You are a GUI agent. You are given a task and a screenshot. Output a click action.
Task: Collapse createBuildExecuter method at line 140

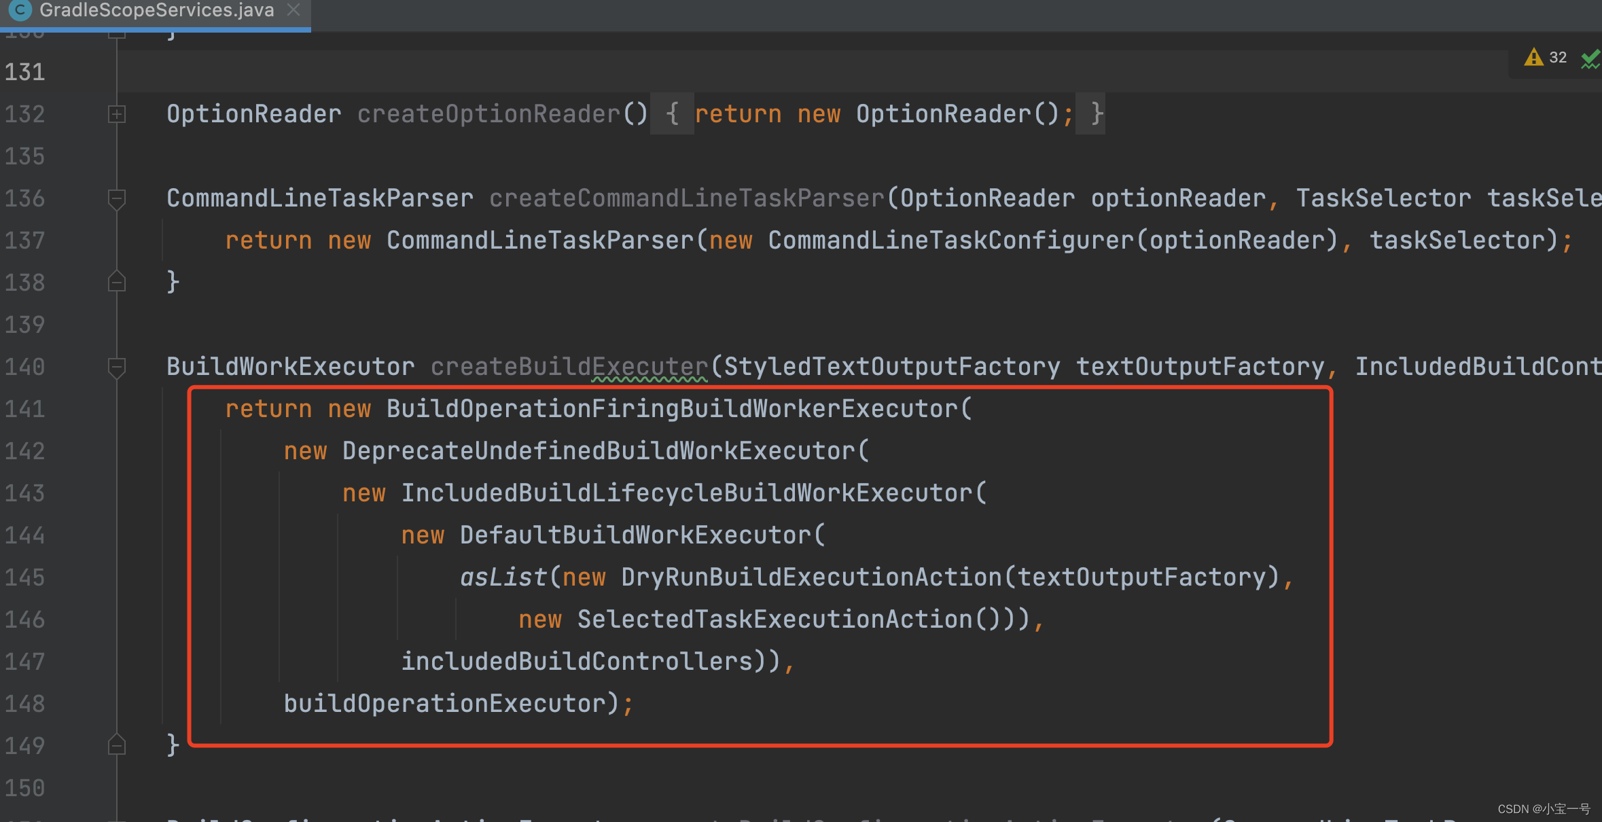click(x=117, y=367)
